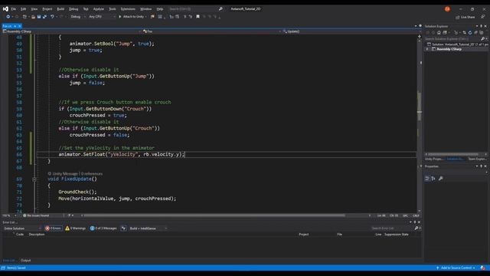Click the orange user account avatar

point(447,9)
